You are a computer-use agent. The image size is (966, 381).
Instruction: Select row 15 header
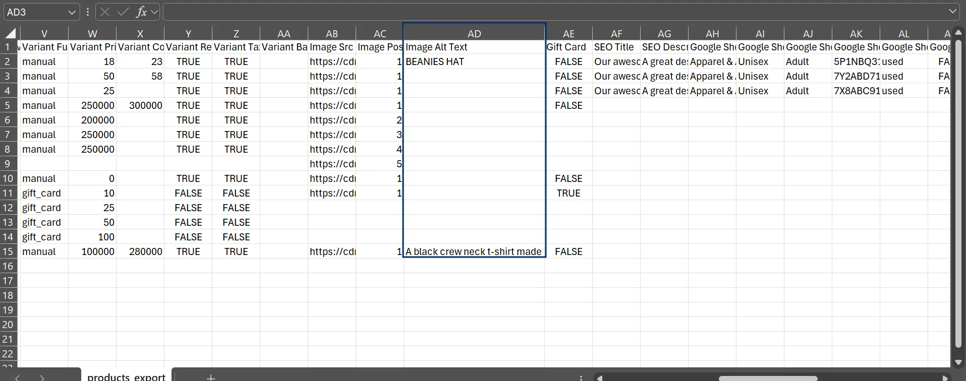(x=8, y=251)
